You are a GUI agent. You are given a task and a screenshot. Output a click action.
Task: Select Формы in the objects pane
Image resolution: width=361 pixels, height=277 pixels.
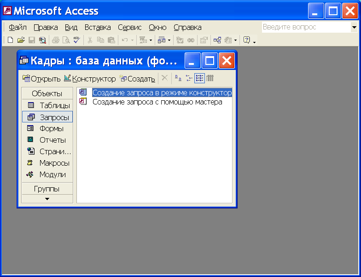pyautogui.click(x=47, y=128)
